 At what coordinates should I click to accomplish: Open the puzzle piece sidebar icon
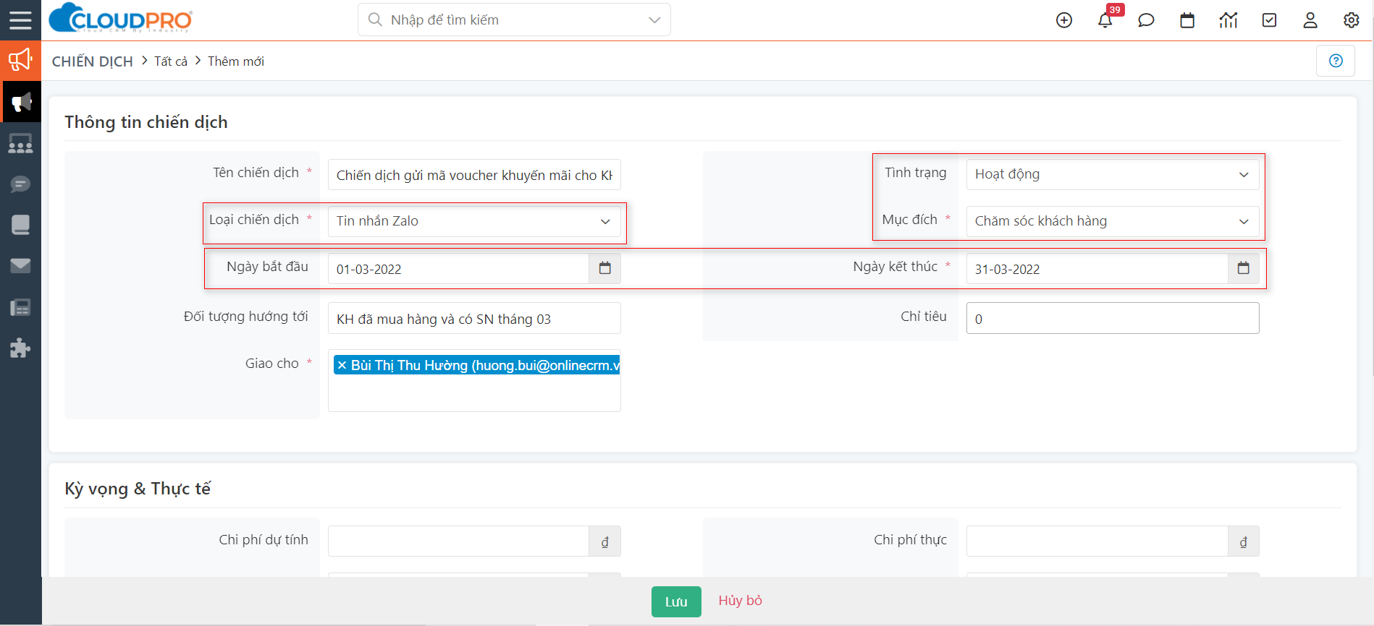(20, 348)
